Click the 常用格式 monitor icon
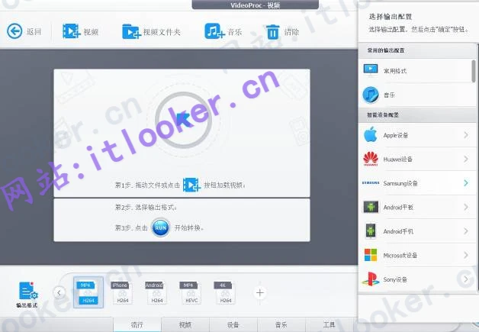 pyautogui.click(x=371, y=69)
